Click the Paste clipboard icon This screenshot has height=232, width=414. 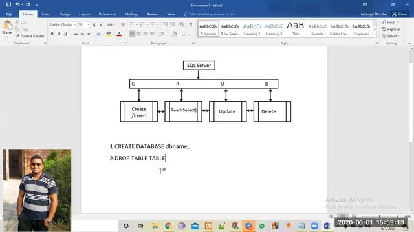click(x=8, y=26)
